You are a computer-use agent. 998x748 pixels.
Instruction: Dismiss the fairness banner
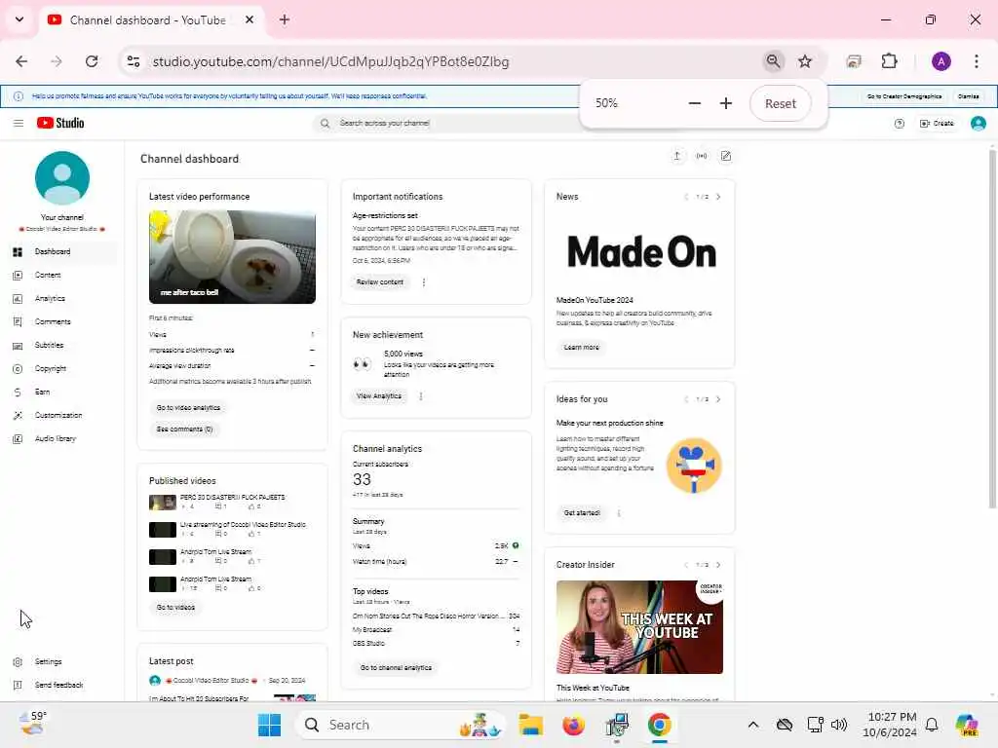pyautogui.click(x=968, y=96)
